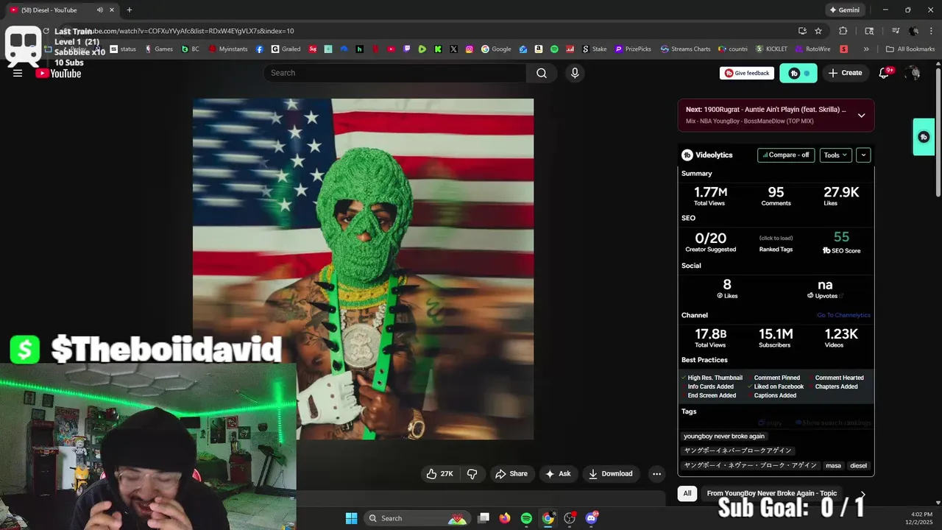This screenshot has height=530, width=942.
Task: Bookmark this page with star icon
Action: pyautogui.click(x=818, y=31)
